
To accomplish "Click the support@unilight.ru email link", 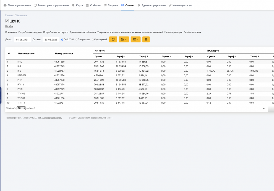I will coord(53,118).
